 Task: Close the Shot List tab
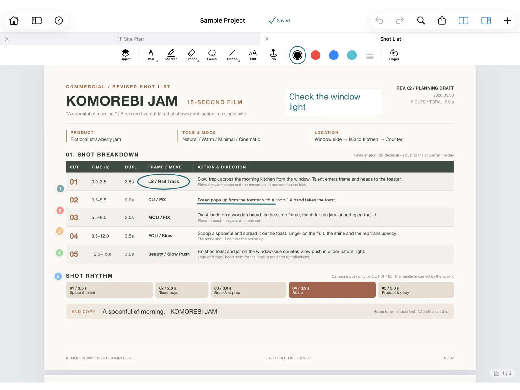point(267,39)
